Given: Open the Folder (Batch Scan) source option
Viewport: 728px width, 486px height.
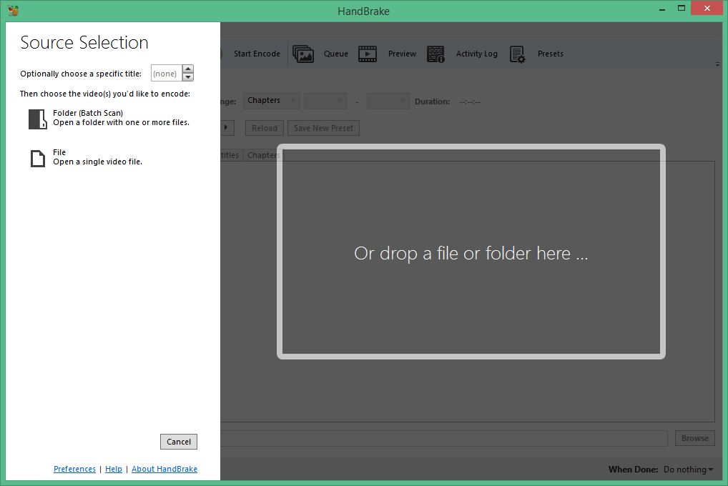Looking at the screenshot, I should pos(109,118).
